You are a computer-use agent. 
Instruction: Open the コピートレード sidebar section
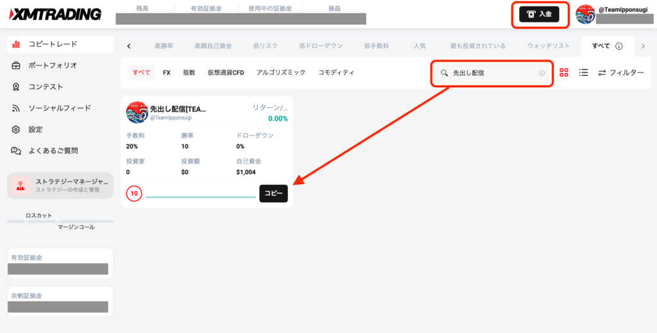tap(60, 44)
